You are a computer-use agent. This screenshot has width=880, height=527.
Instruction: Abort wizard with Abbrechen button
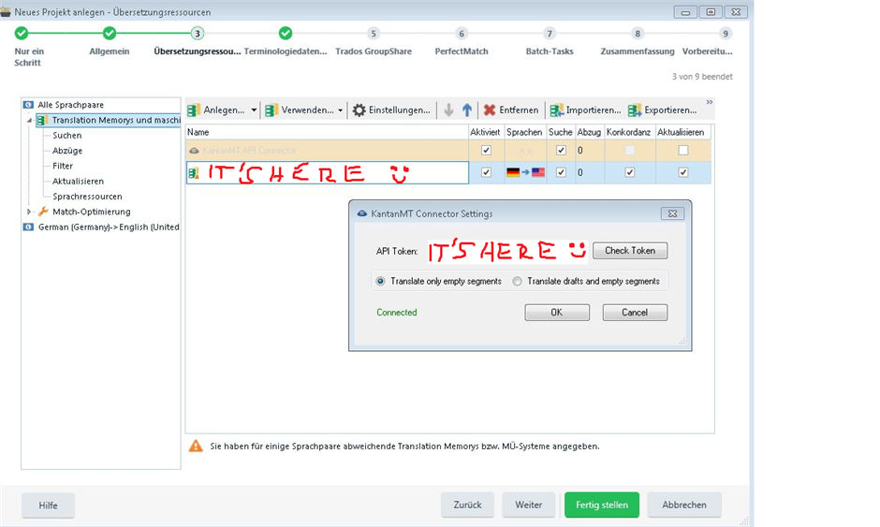click(x=684, y=505)
